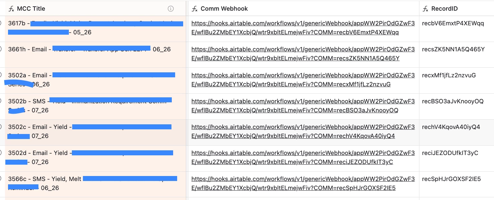Click the formula icon beside RecordID

425,9
